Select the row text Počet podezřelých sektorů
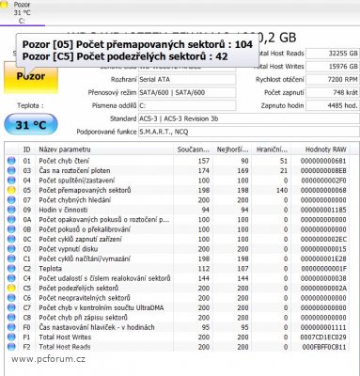The width and height of the screenshot is (360, 376). click(x=79, y=289)
